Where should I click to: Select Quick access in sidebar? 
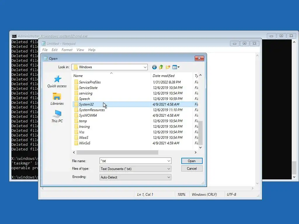[57, 82]
